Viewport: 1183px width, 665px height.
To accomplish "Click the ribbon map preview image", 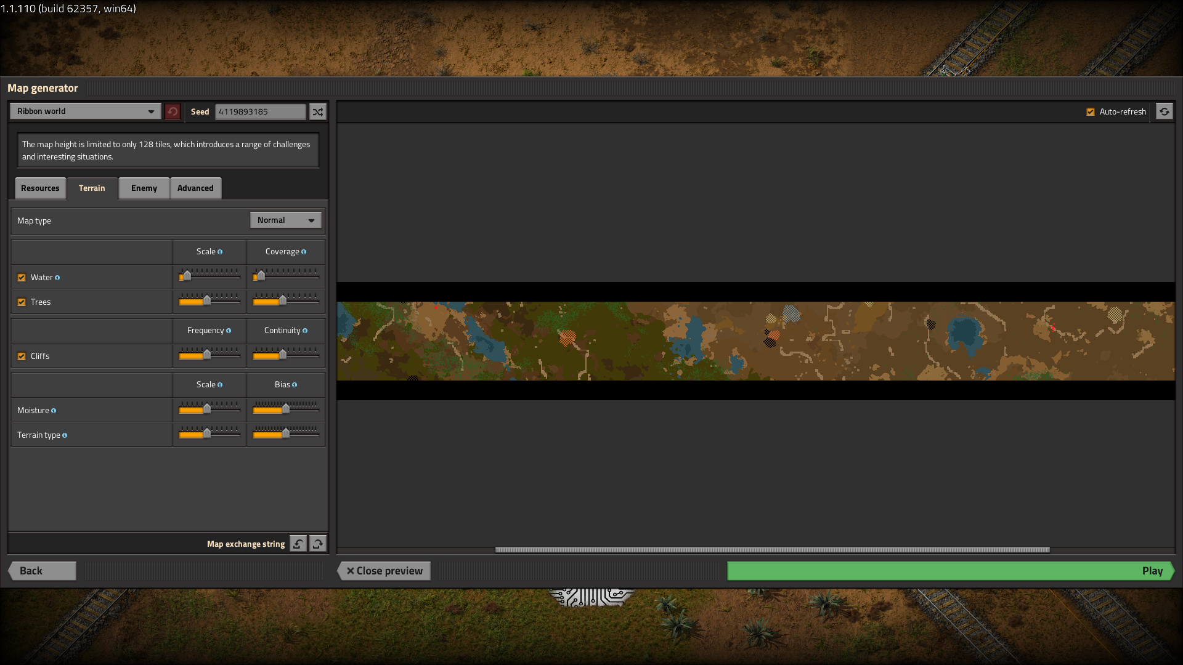I will pyautogui.click(x=755, y=341).
